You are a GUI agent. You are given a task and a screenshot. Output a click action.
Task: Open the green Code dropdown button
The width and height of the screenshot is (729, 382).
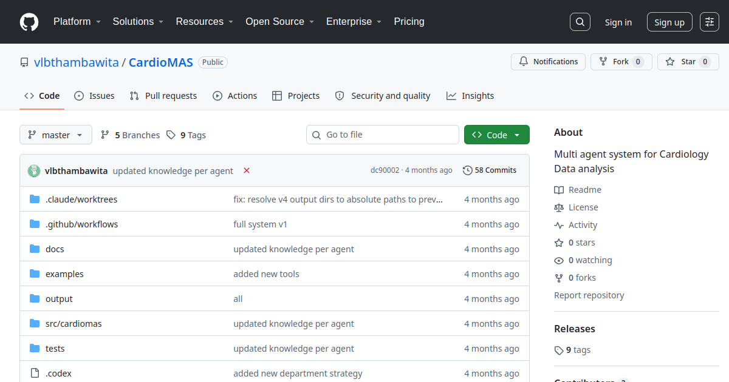tap(497, 135)
